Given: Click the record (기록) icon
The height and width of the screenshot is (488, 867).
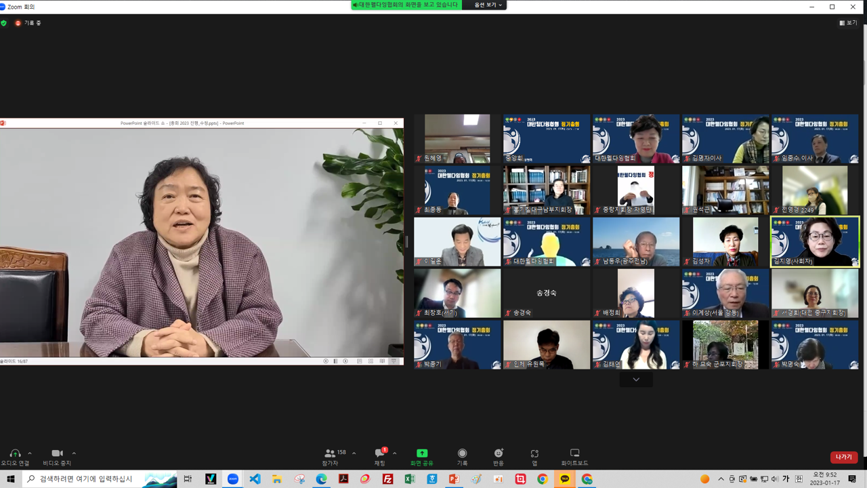Looking at the screenshot, I should coord(462,453).
